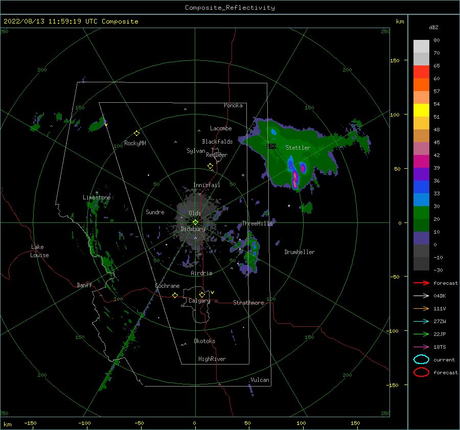Click the radar center marker at Olds/Didsbury
The width and height of the screenshot is (460, 430).
[195, 222]
